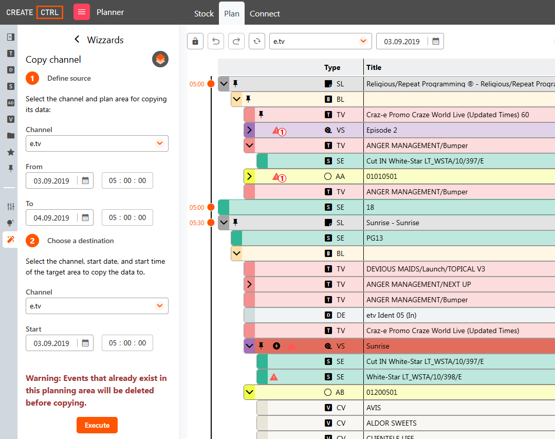The height and width of the screenshot is (439, 555).
Task: Collapse the 01200501 AB row
Action: (x=249, y=392)
